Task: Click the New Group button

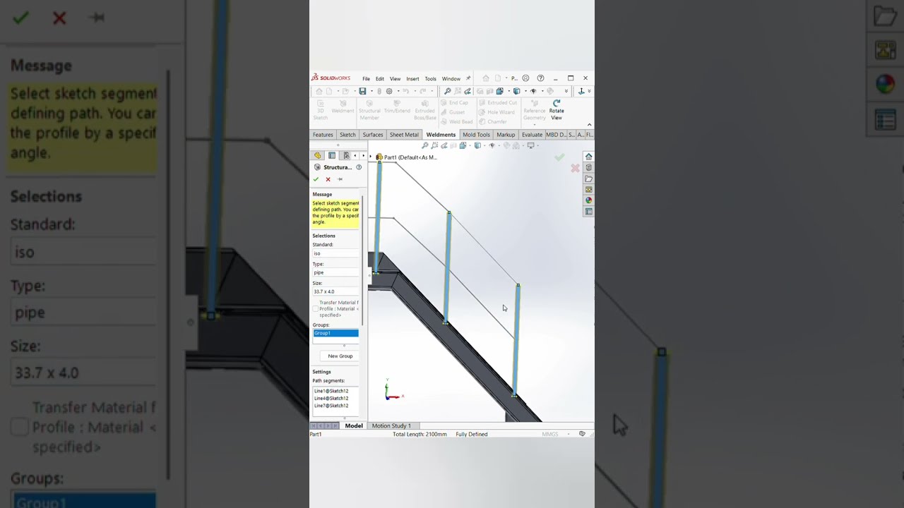Action: [x=340, y=356]
